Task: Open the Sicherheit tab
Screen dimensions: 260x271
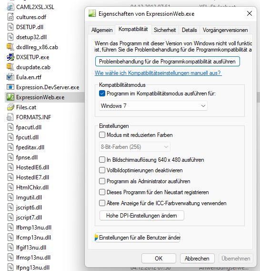Action: click(165, 30)
